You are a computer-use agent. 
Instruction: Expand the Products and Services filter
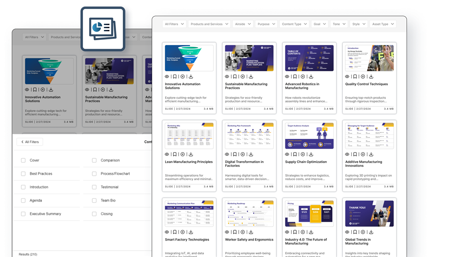click(209, 24)
